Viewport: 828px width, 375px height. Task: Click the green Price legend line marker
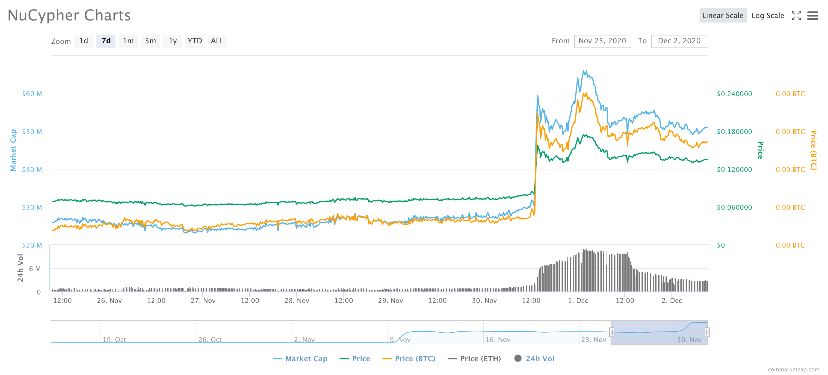pos(344,359)
